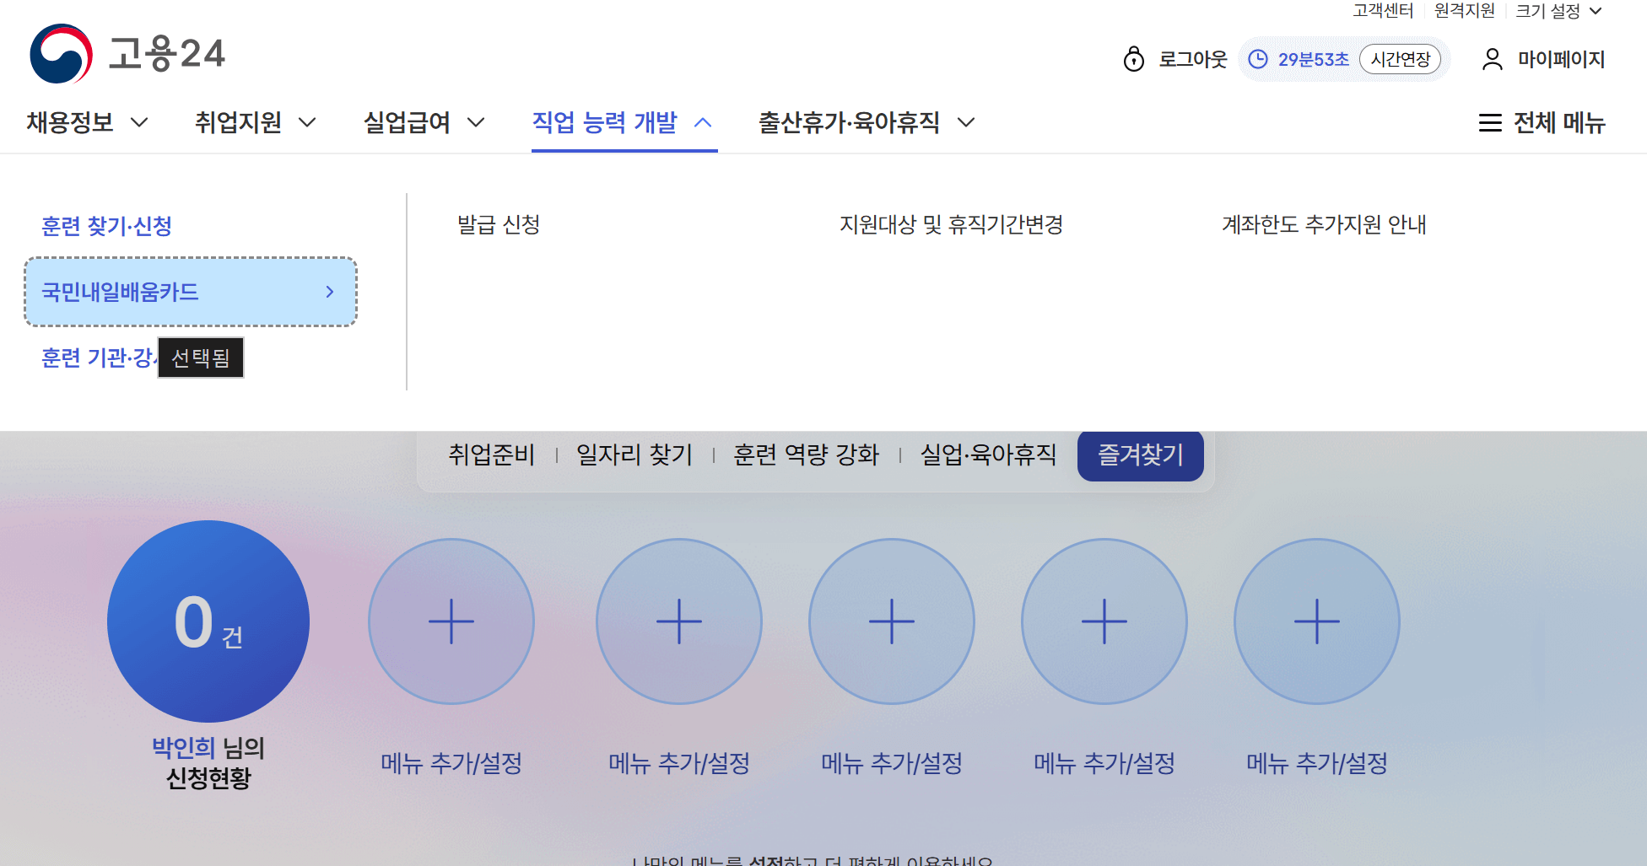Image resolution: width=1647 pixels, height=866 pixels.
Task: Open the 실업급여 menu
Action: tap(409, 122)
